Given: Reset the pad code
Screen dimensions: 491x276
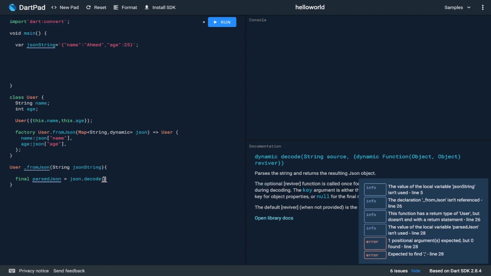Looking at the screenshot, I should [96, 7].
